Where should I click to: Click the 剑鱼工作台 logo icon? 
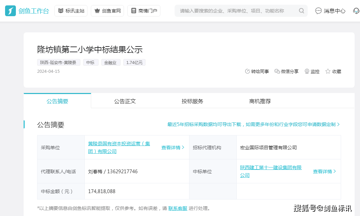tap(10, 11)
